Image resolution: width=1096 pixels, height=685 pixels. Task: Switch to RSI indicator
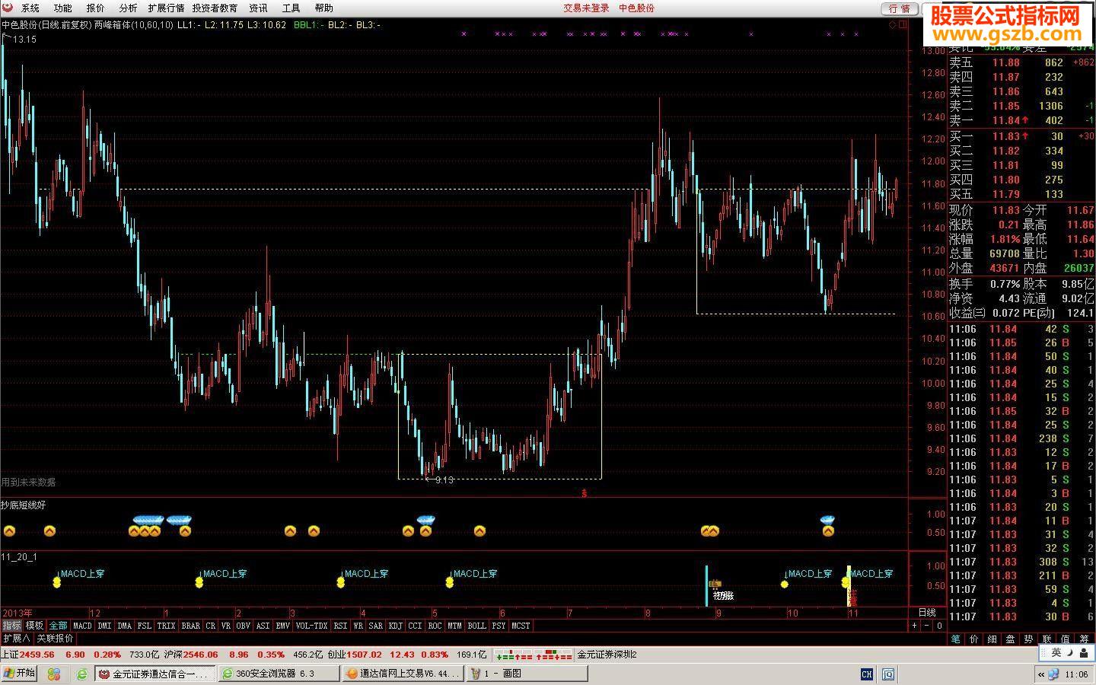340,626
